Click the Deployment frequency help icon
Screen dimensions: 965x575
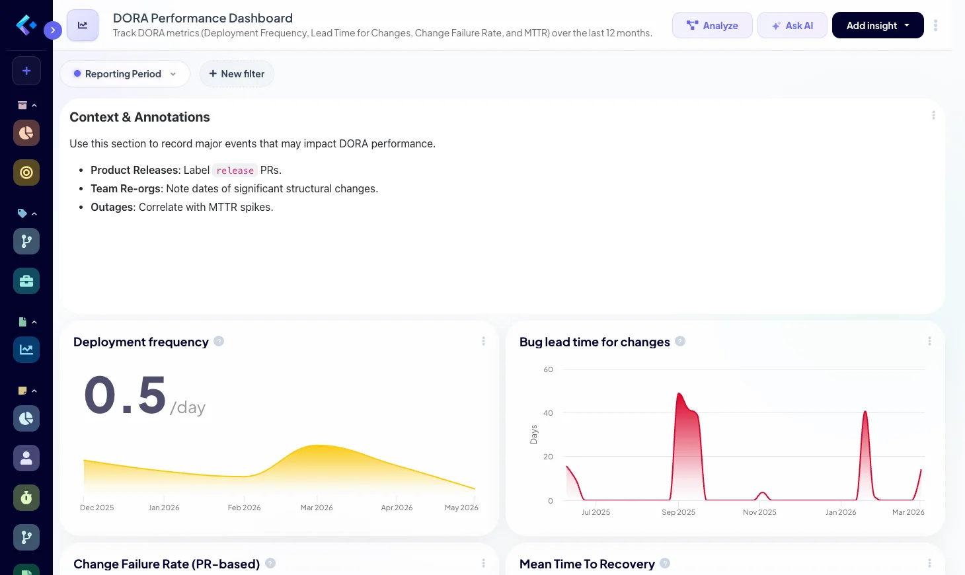pos(219,341)
